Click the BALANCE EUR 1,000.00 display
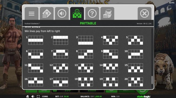176x98 pixels. point(91,96)
